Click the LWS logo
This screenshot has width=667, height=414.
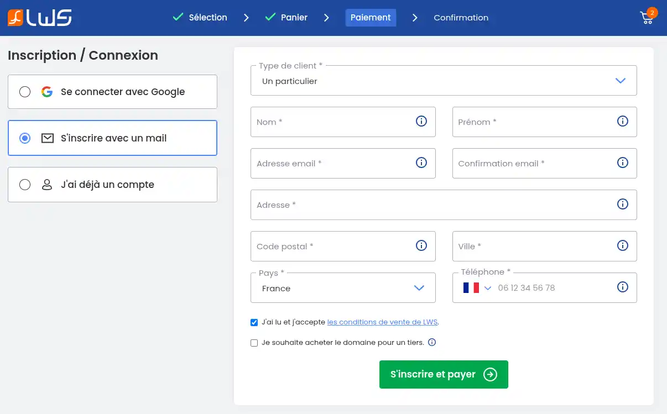tap(40, 18)
